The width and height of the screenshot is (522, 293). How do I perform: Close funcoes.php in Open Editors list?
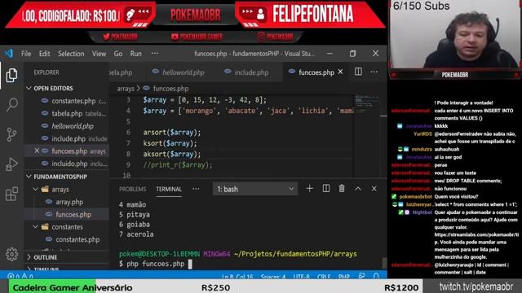(x=37, y=151)
